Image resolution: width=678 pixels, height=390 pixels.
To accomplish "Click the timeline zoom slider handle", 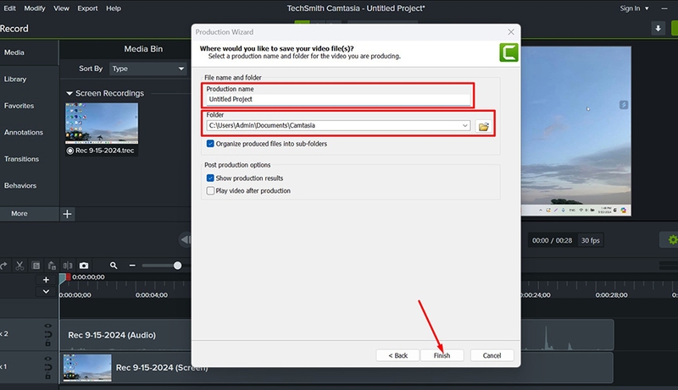I will point(177,266).
